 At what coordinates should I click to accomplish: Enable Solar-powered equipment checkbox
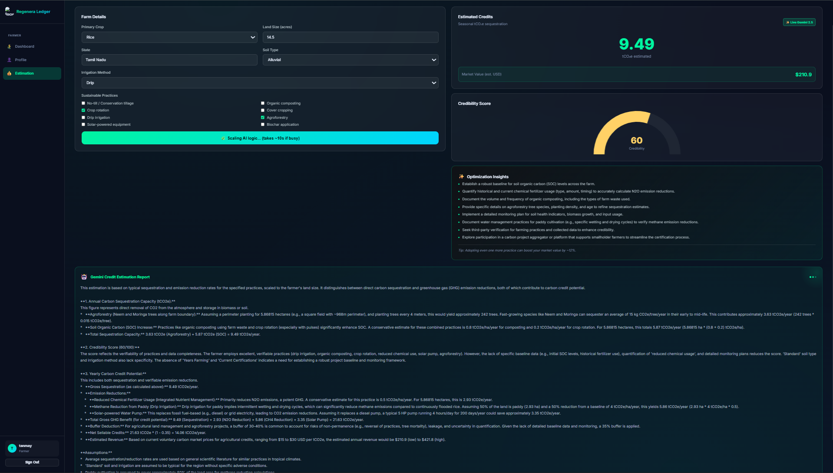(83, 124)
